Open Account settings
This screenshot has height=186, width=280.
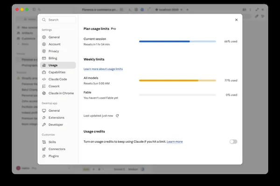coord(58,44)
